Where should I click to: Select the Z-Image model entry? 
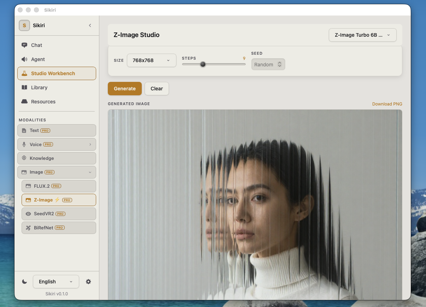point(59,200)
